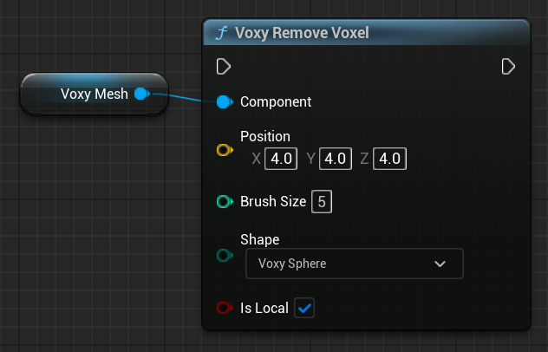548x352 pixels.
Task: Click the Component input pin
Action: point(224,101)
